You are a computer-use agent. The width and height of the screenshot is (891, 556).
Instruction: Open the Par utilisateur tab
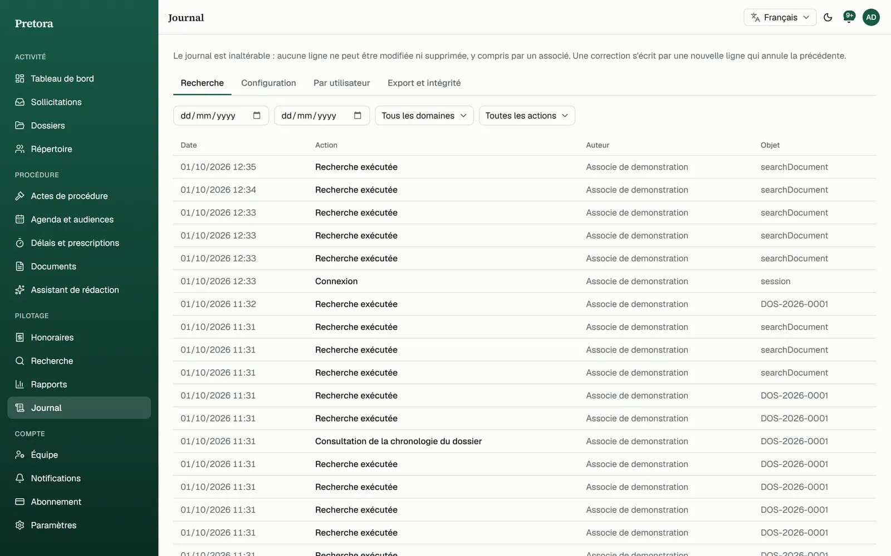[x=341, y=83]
